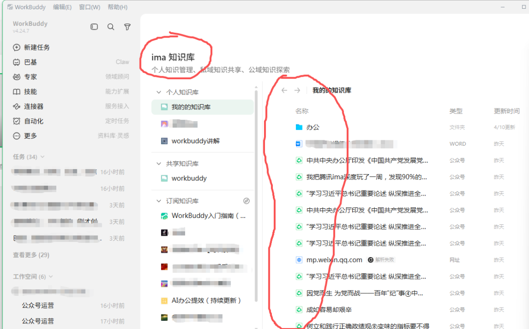
Task: Click the 我的的知识库 notebook icon
Action: click(x=164, y=107)
